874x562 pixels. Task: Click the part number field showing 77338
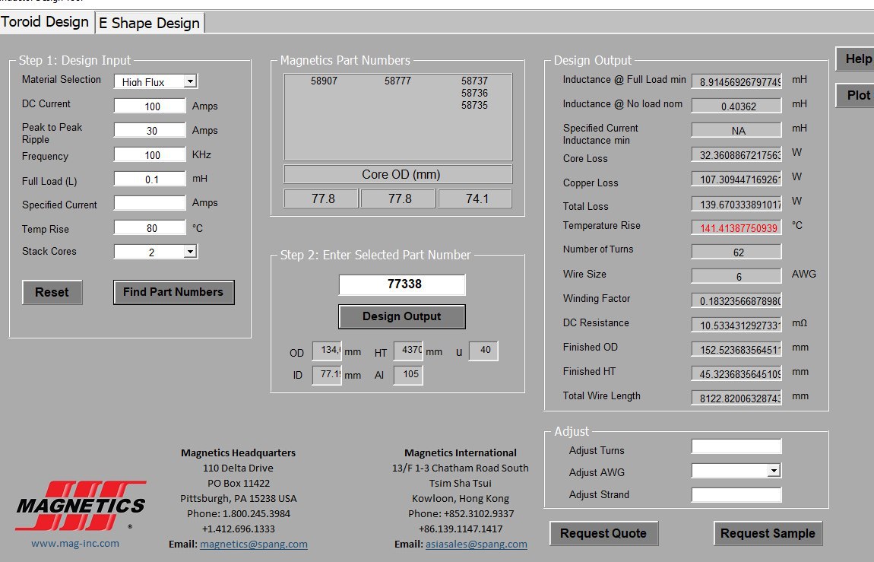pyautogui.click(x=402, y=284)
